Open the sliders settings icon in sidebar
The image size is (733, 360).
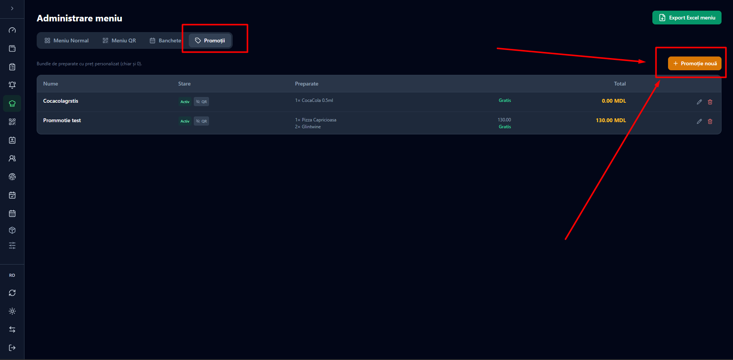click(x=12, y=245)
